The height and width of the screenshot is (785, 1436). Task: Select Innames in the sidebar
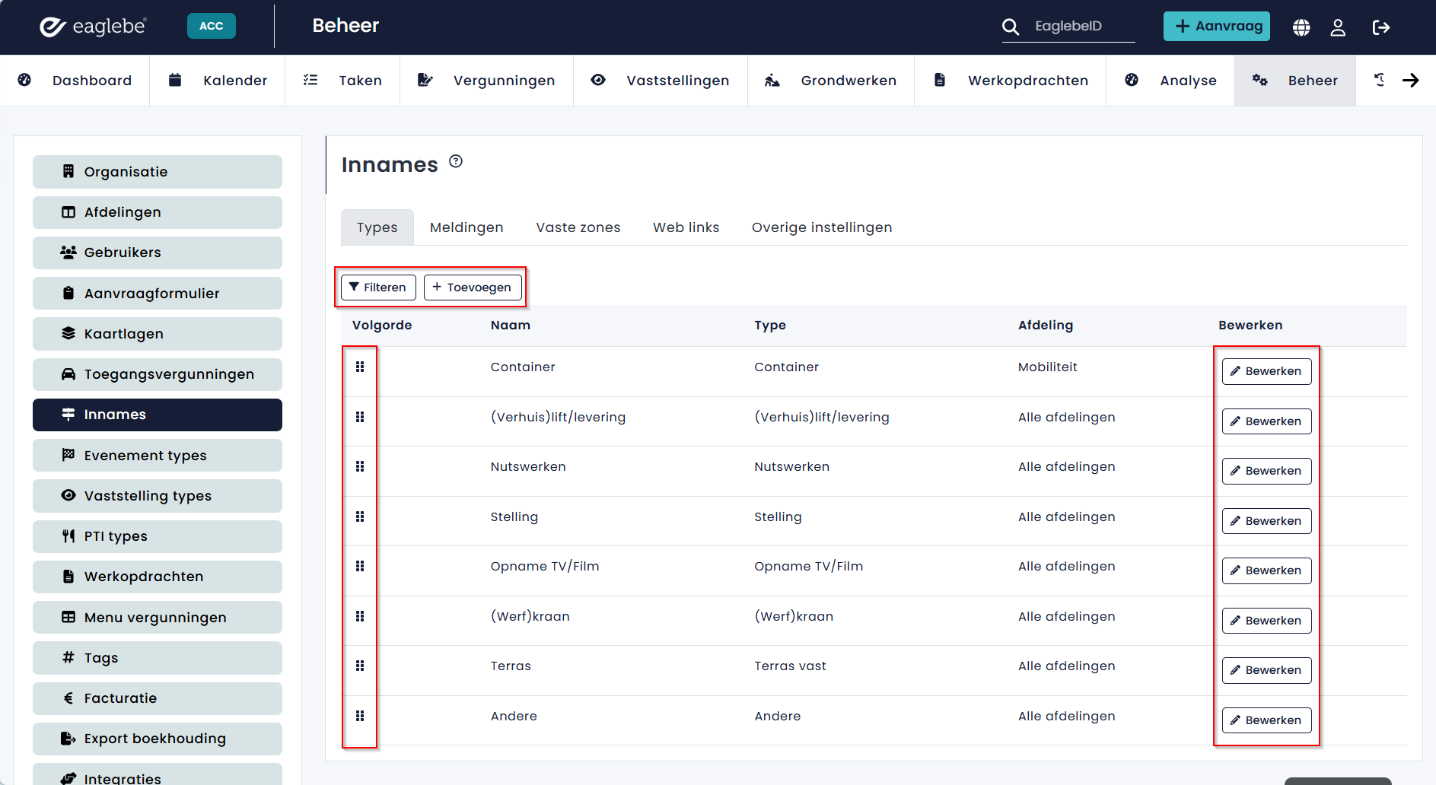[158, 415]
